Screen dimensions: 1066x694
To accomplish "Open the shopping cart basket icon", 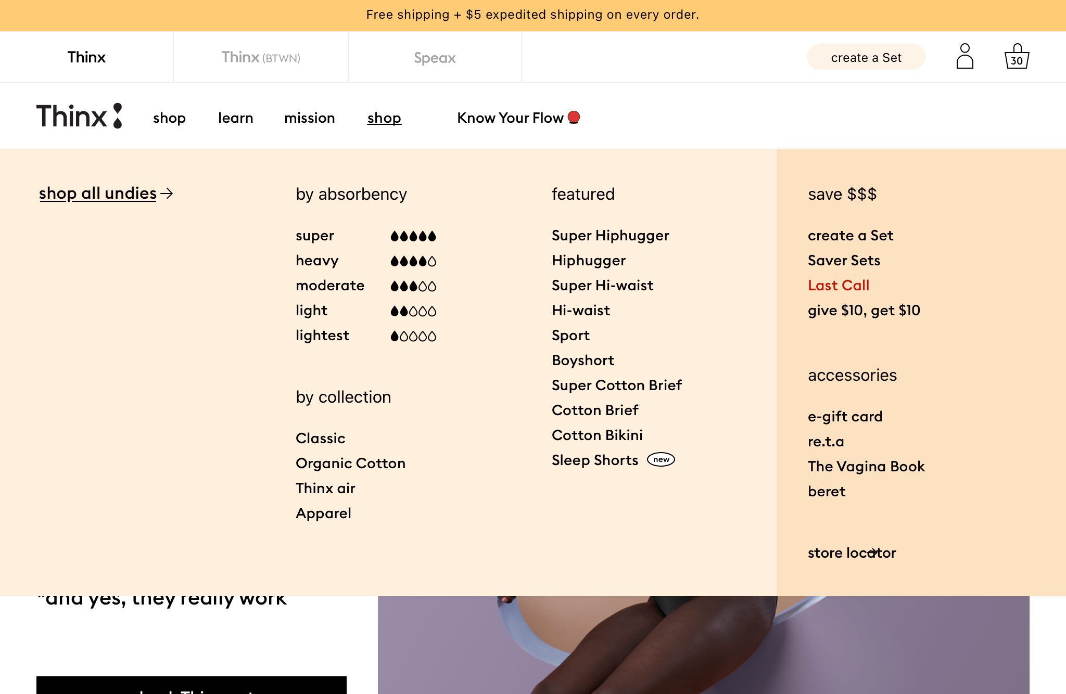I will 1017,57.
